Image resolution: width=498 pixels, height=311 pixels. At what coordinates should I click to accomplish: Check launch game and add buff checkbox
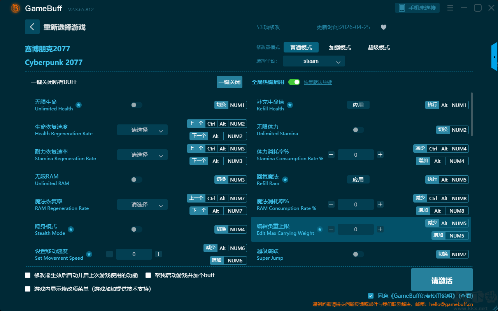tap(148, 275)
